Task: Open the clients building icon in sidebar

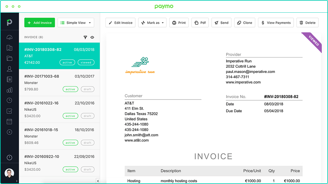Action: (9, 48)
